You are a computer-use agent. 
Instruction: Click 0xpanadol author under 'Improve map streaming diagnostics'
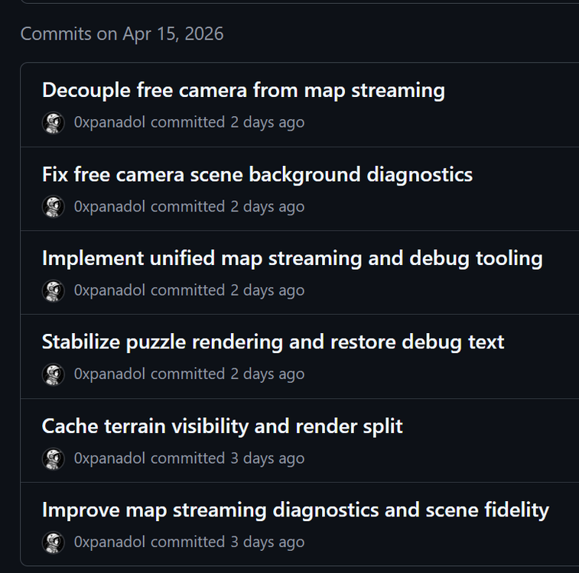(x=109, y=542)
